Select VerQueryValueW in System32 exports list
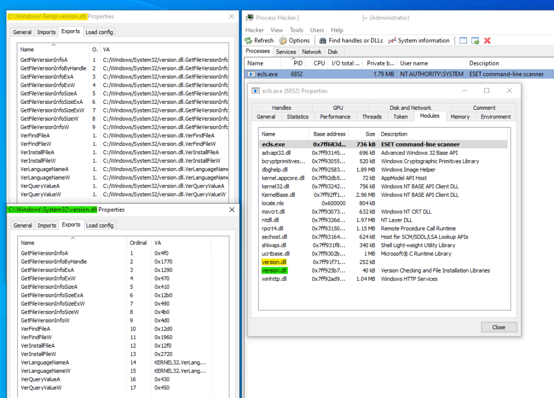Viewport: 554px width, 398px height. click(41, 388)
